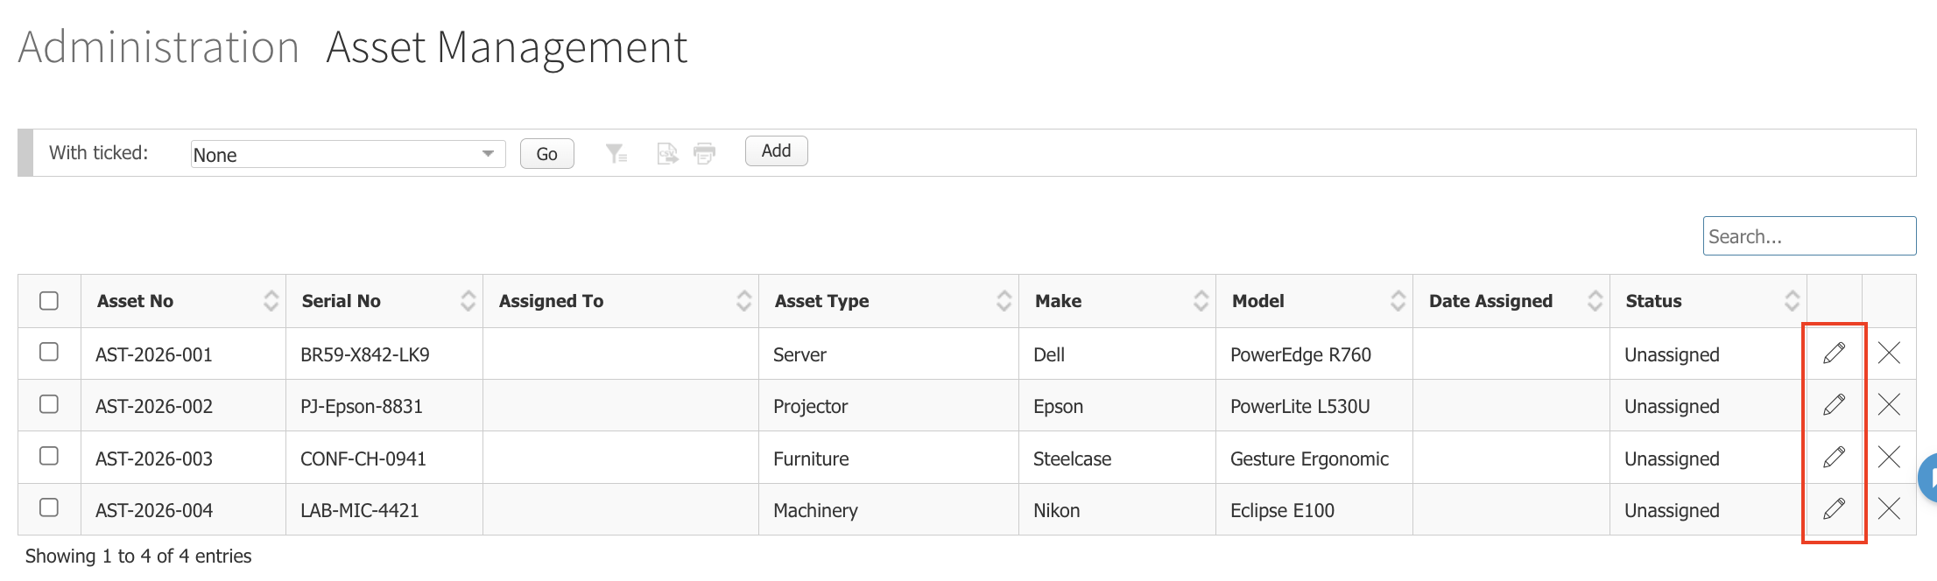Screen dimensions: 1937x581
Task: Focus the Search input field
Action: click(1809, 236)
